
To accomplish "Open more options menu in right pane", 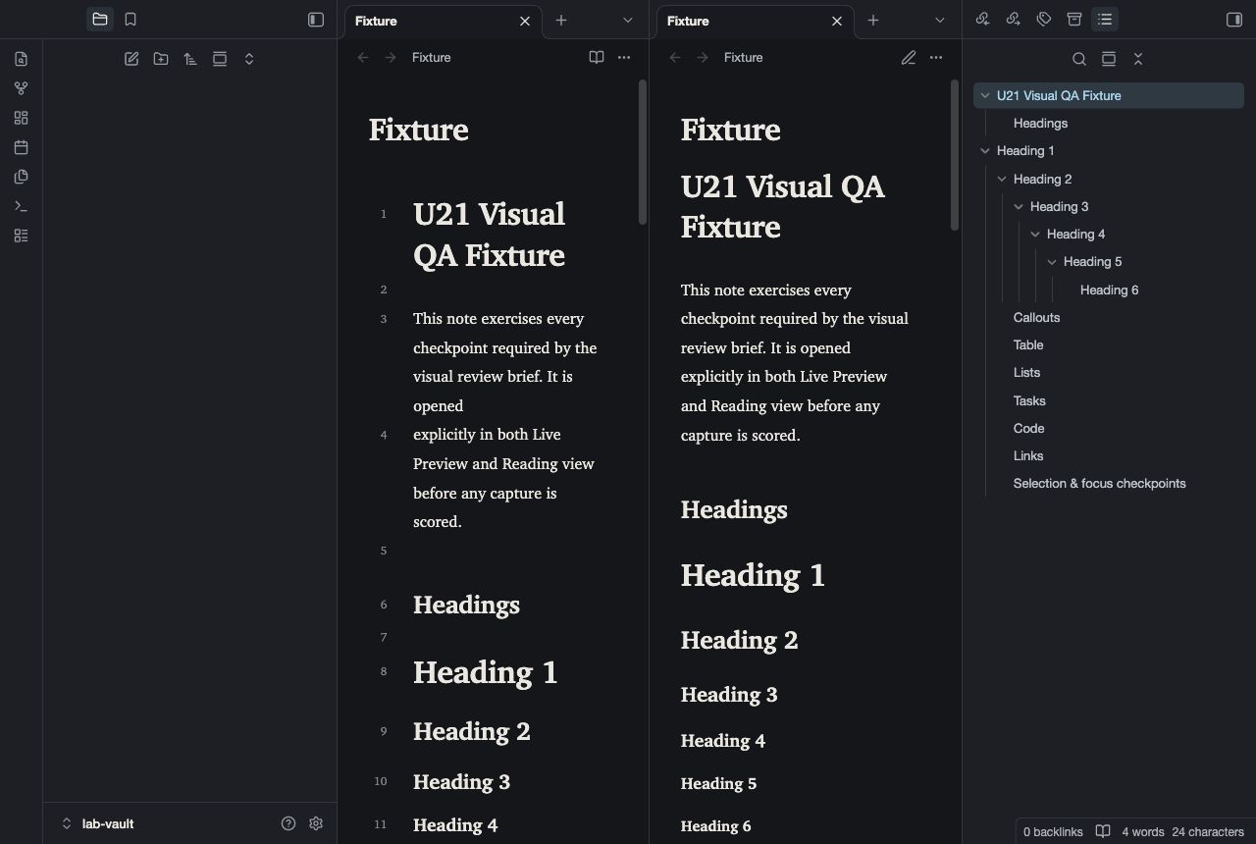I will [936, 58].
